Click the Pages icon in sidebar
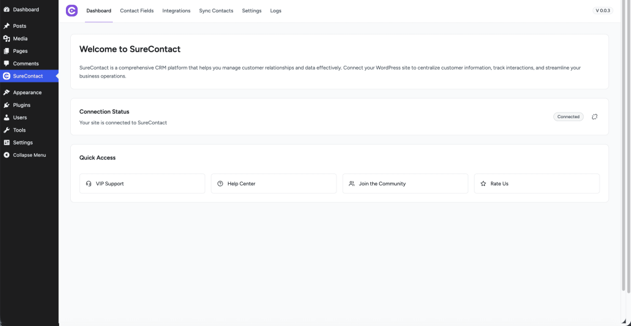This screenshot has height=326, width=631. (6, 51)
